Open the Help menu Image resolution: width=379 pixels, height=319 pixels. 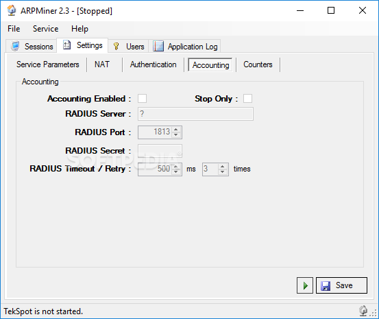[x=80, y=29]
